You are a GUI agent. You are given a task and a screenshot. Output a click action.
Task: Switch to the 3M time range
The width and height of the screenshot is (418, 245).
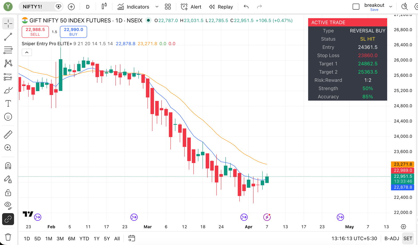tap(60, 238)
